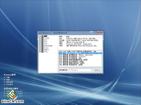Select the 其他 tree label

[x=46, y=52]
